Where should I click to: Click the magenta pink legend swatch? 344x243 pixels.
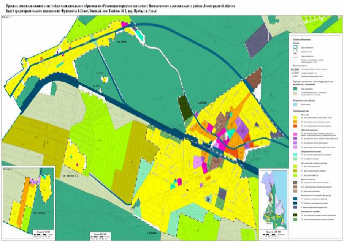(295, 134)
